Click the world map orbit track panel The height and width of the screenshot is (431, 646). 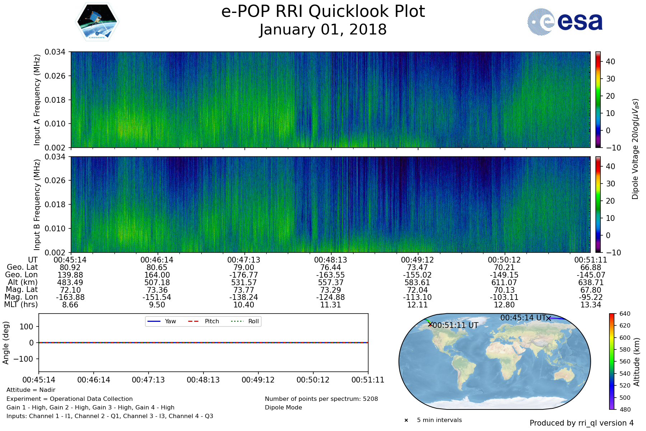pyautogui.click(x=495, y=361)
